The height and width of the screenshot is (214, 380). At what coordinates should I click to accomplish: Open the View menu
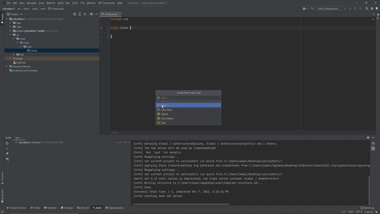(x=22, y=3)
